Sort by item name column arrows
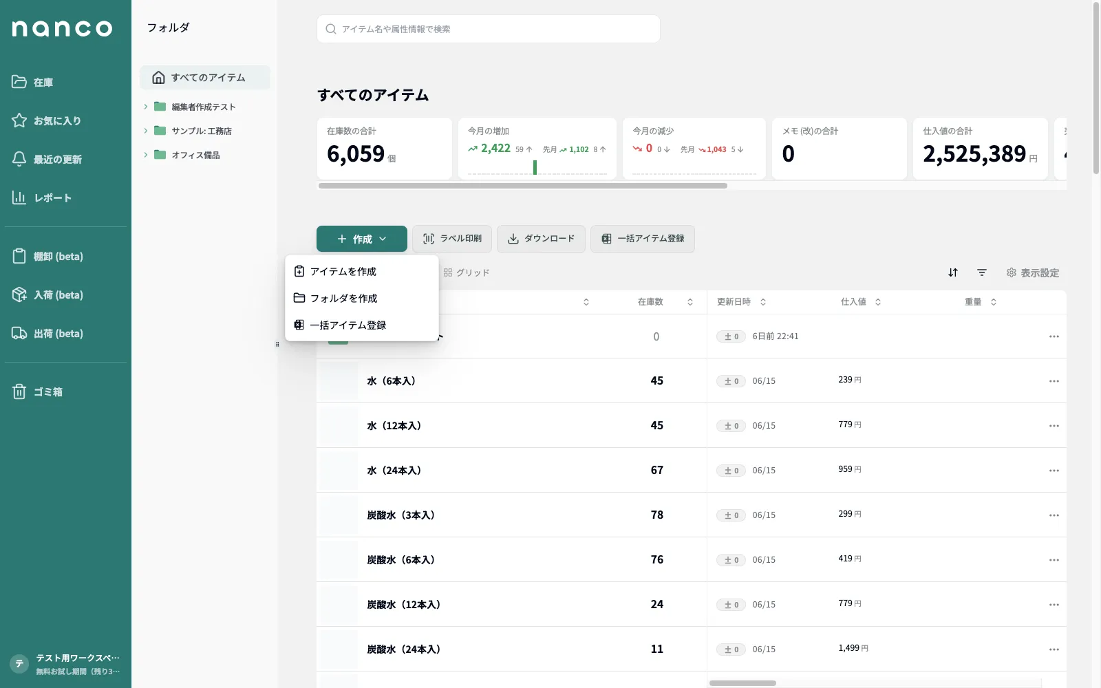Image resolution: width=1101 pixels, height=688 pixels. [x=586, y=302]
